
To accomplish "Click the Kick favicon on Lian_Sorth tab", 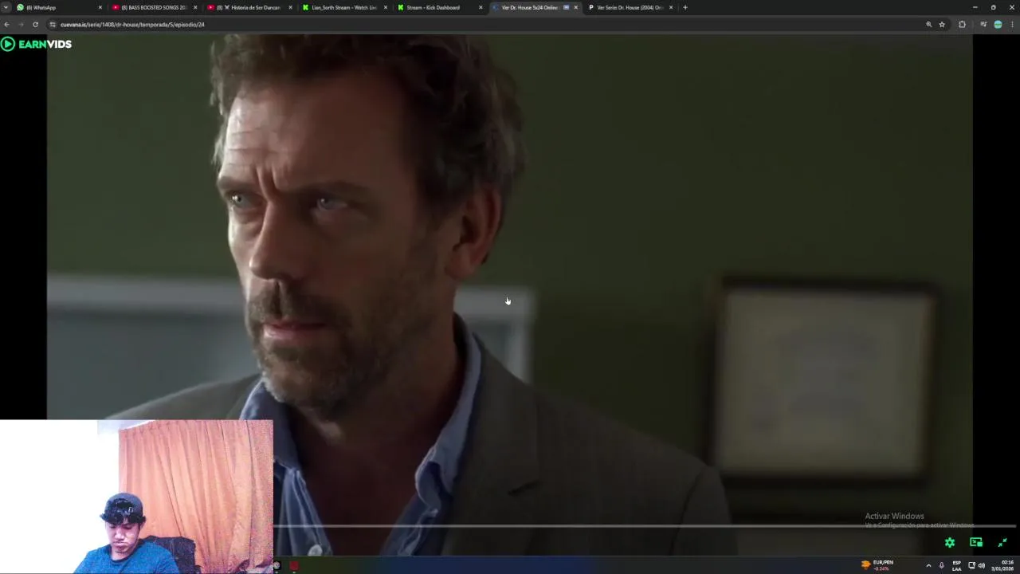I will 305,7.
